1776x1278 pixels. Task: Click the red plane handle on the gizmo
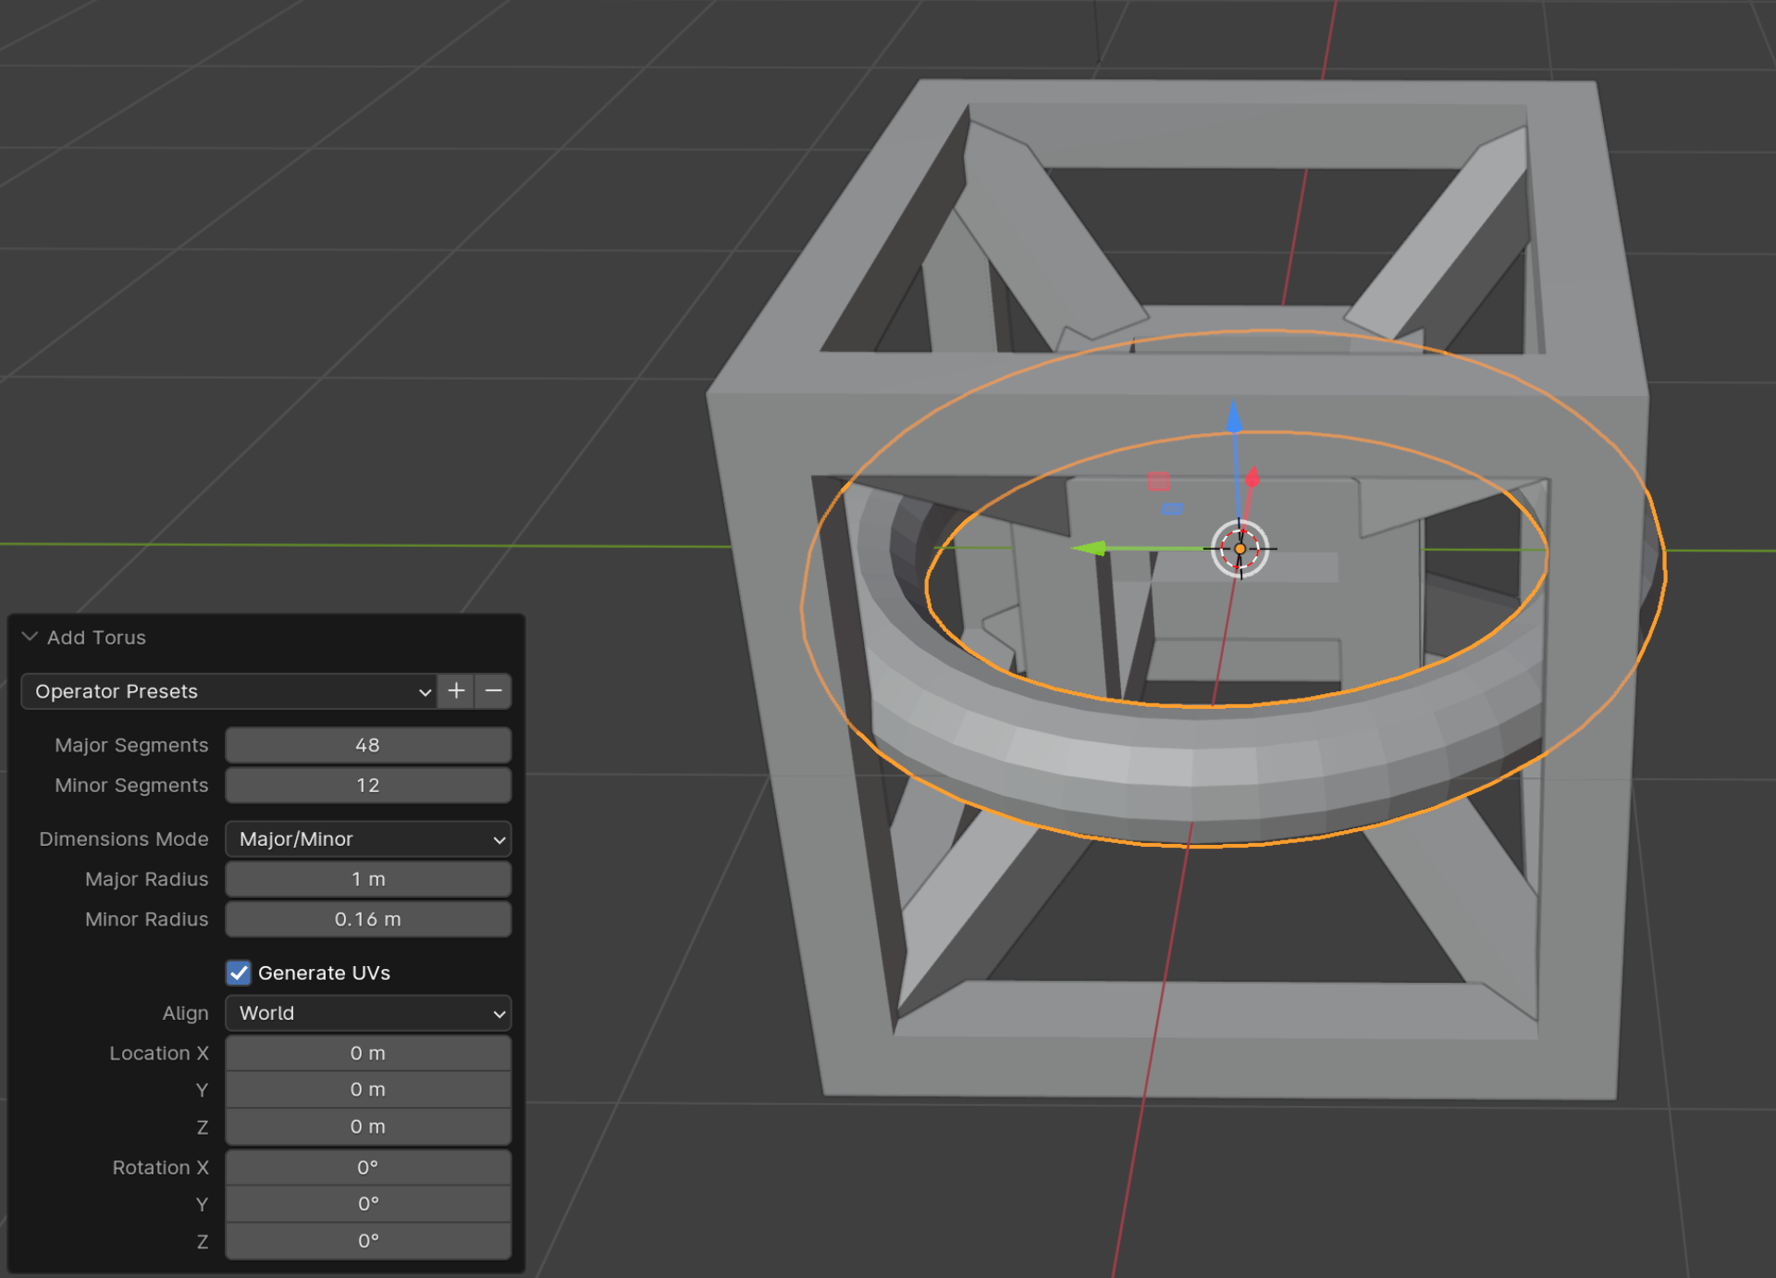point(1158,481)
